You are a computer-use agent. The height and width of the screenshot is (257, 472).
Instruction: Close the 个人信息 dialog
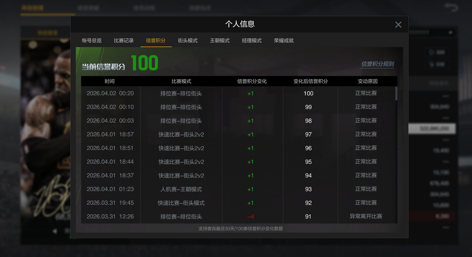[x=398, y=24]
